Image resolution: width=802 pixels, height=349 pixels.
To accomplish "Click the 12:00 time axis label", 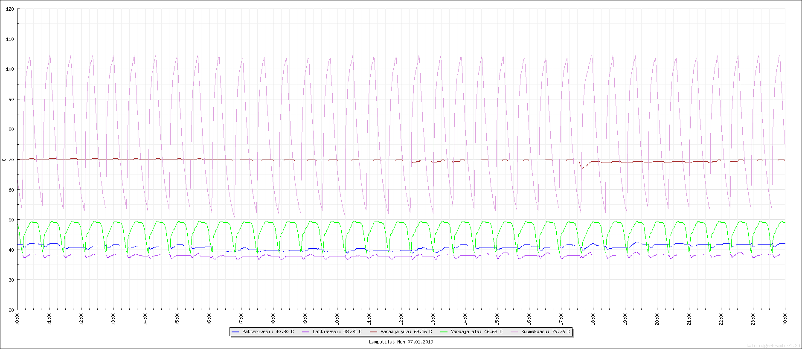I will 401,319.
